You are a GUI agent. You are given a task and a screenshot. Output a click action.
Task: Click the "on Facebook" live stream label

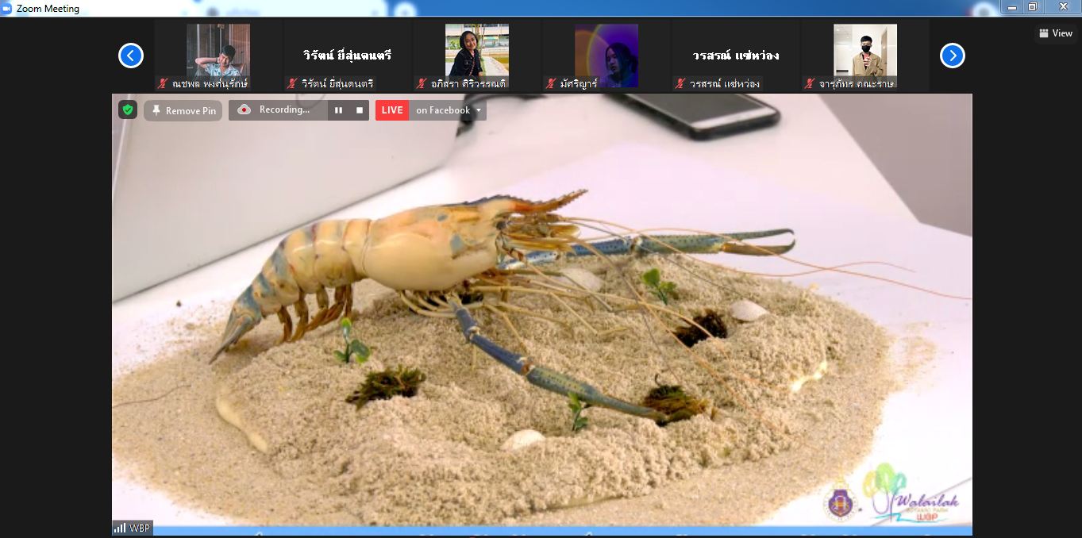click(x=442, y=110)
